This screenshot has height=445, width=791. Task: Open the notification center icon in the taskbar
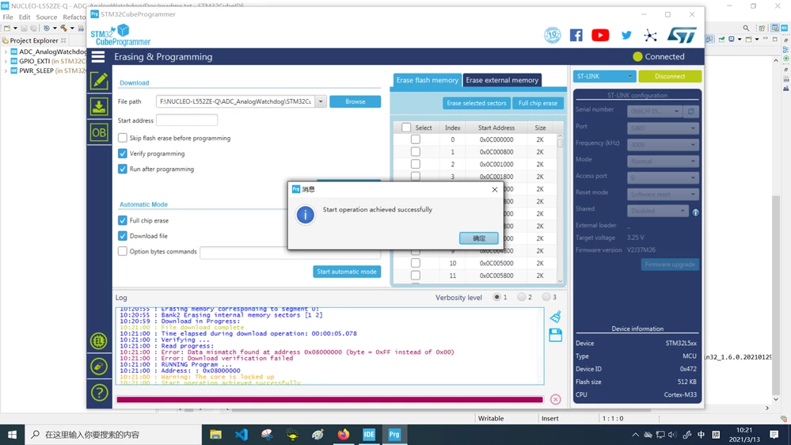click(774, 435)
